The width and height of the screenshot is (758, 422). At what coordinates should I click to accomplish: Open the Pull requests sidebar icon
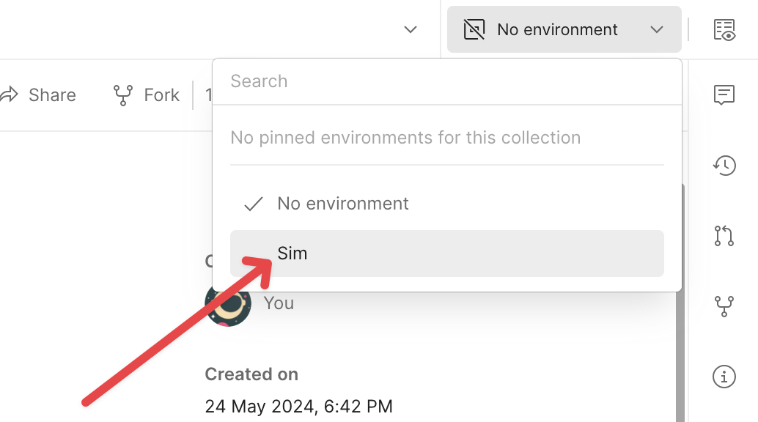pos(724,236)
